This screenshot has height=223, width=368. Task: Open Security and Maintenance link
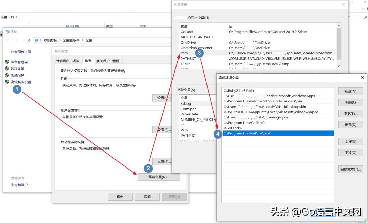[x=19, y=185]
